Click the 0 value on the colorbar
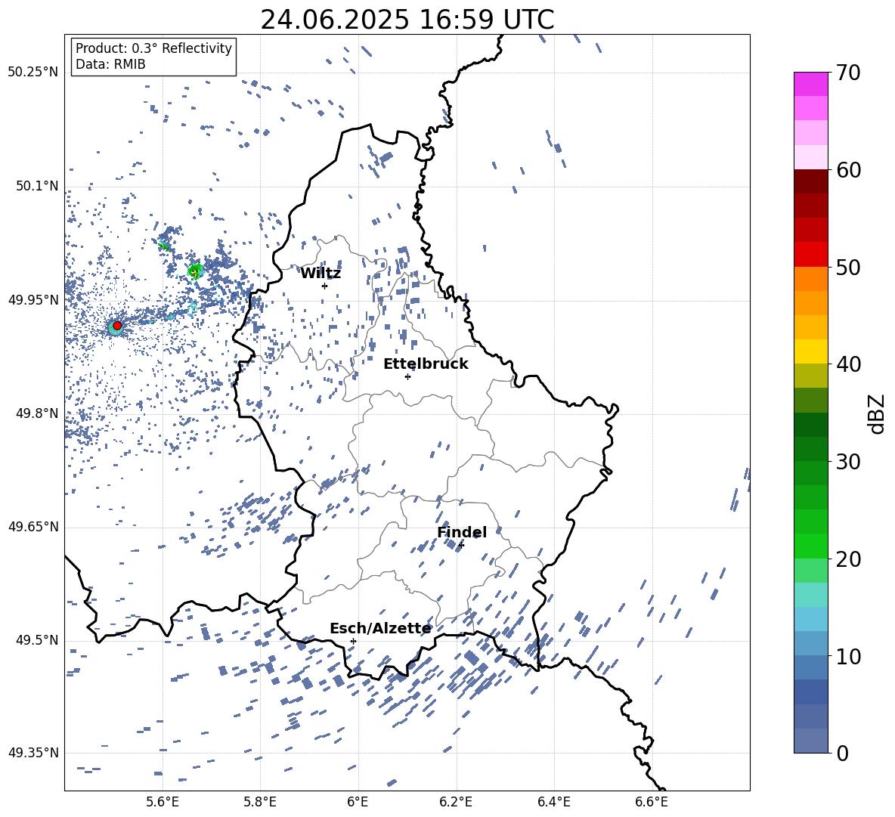Screen dimensions: 895x817 click(x=842, y=753)
